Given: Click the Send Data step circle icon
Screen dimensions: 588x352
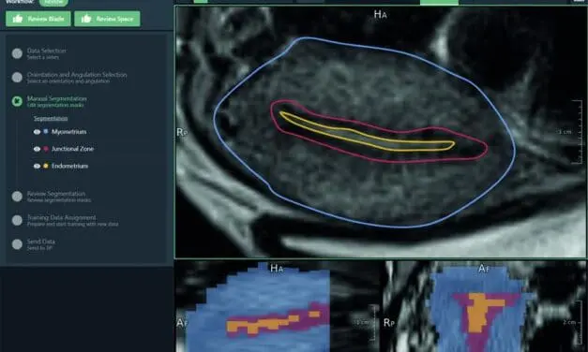Looking at the screenshot, I should (17, 244).
